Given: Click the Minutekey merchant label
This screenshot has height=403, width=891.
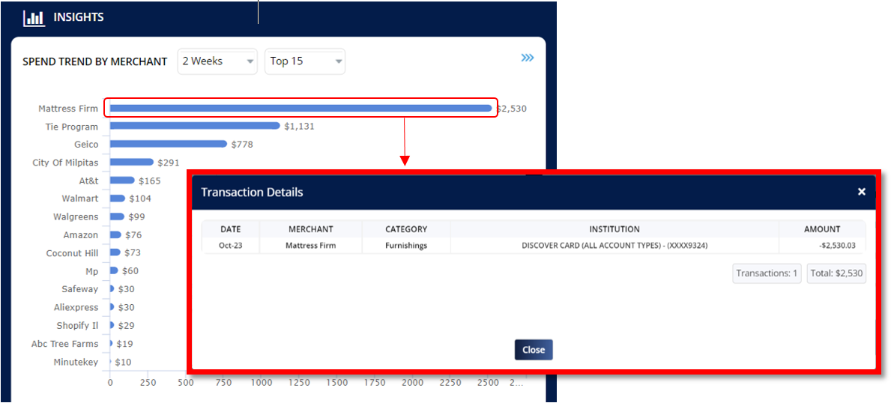Looking at the screenshot, I should click(x=76, y=362).
